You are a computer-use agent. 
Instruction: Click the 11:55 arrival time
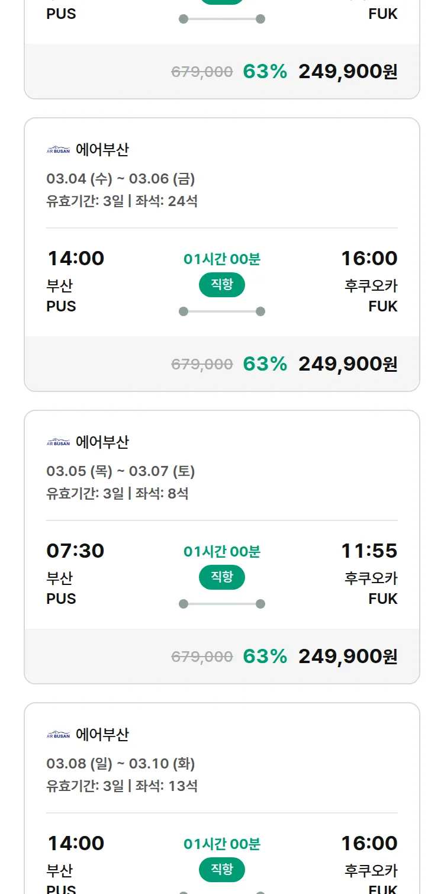click(369, 551)
